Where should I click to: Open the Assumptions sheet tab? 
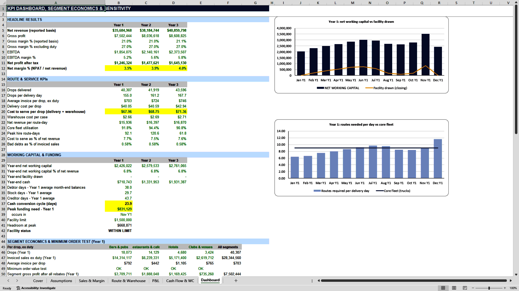61,281
